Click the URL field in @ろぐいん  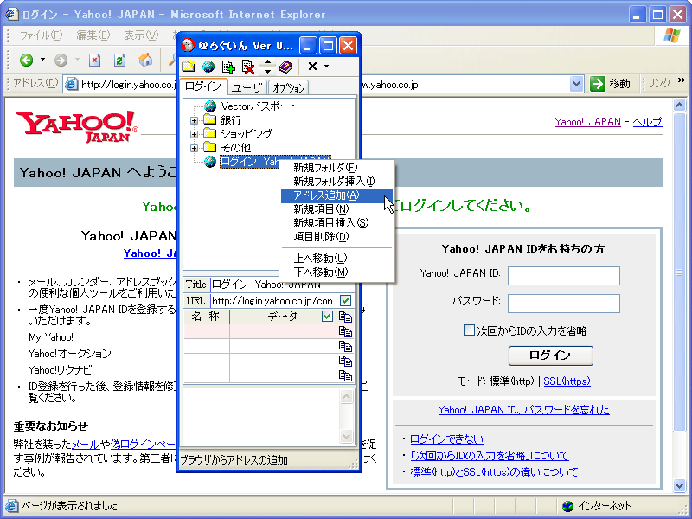tap(272, 301)
